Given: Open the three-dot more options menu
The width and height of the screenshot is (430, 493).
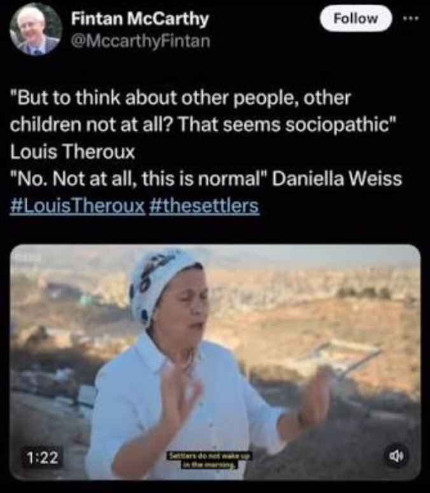Looking at the screenshot, I should pos(411,18).
